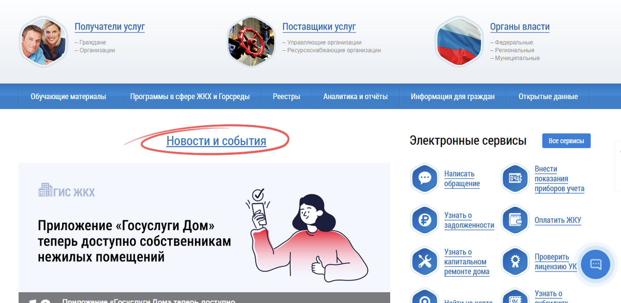The width and height of the screenshot is (621, 303).
Task: Click the ruble icon for Узнать о задолженности
Action: tap(425, 220)
